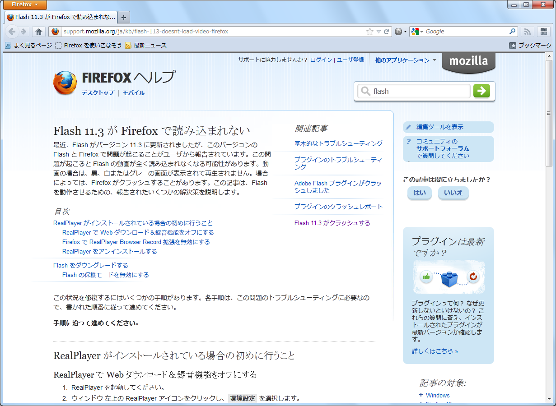Open the Google search engine selector dropdown
Viewport: 556px width, 406px height.
417,32
